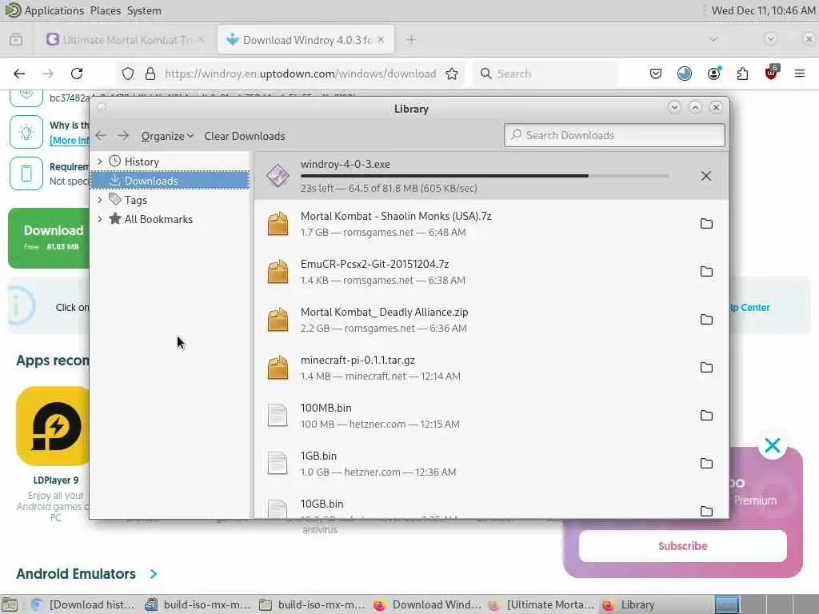Click the padlock site security icon

(x=150, y=74)
